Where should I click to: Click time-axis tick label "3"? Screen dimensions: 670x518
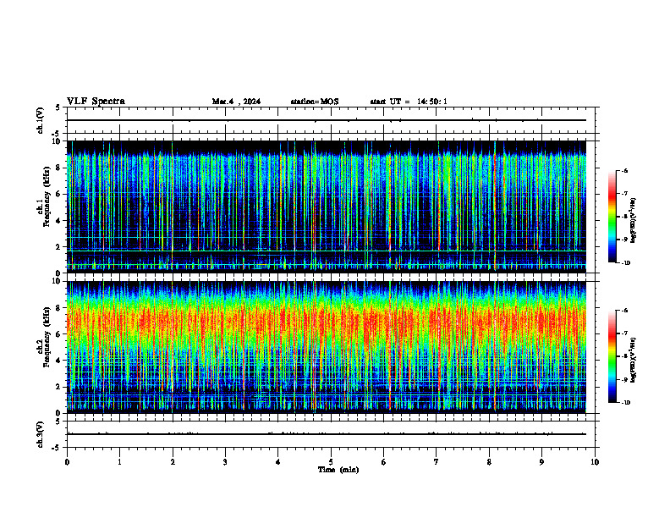225,462
